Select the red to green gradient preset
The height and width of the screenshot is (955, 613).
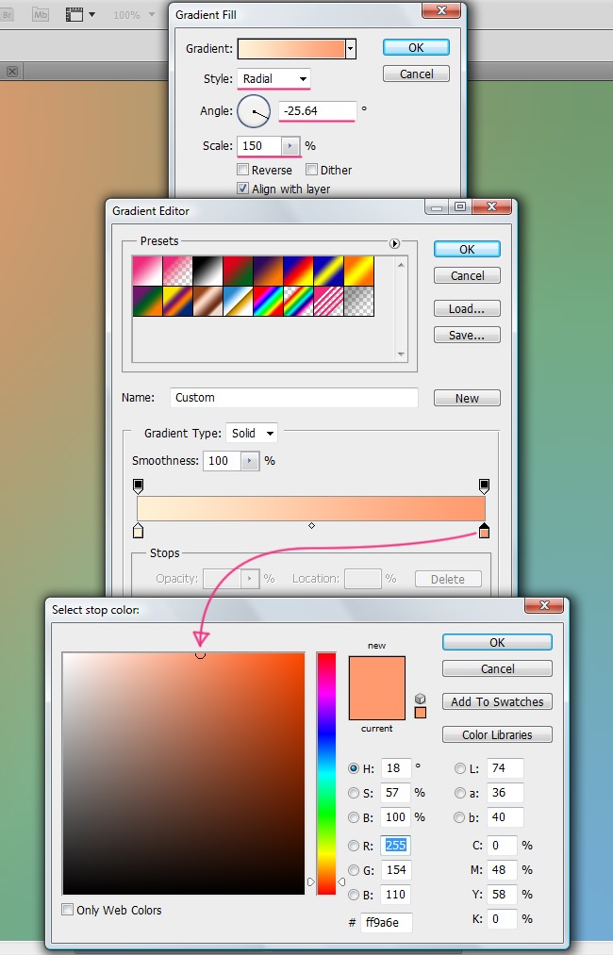tap(238, 271)
